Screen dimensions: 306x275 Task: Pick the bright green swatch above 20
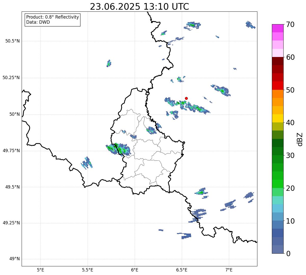tap(278, 184)
